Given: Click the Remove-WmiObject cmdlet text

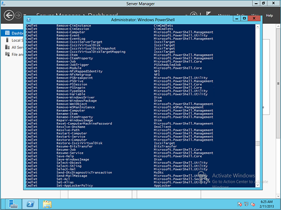Looking at the screenshot, I should pos(72,104).
